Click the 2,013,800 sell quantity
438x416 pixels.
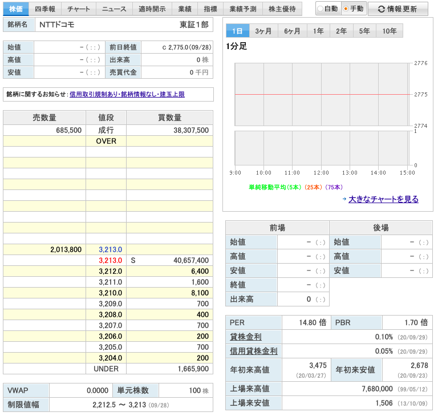[66, 249]
